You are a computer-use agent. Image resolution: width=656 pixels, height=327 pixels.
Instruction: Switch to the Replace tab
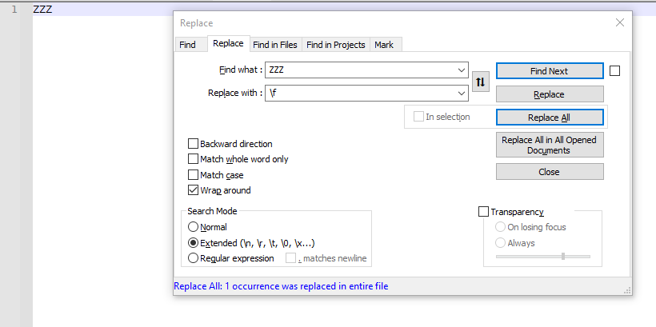(x=229, y=43)
